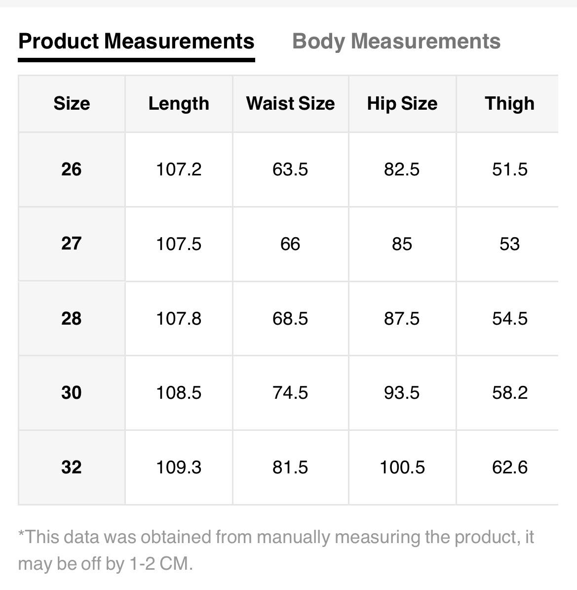Viewport: 577px width, 590px height.
Task: Click the manual measurement disclaimer text
Action: point(275,549)
